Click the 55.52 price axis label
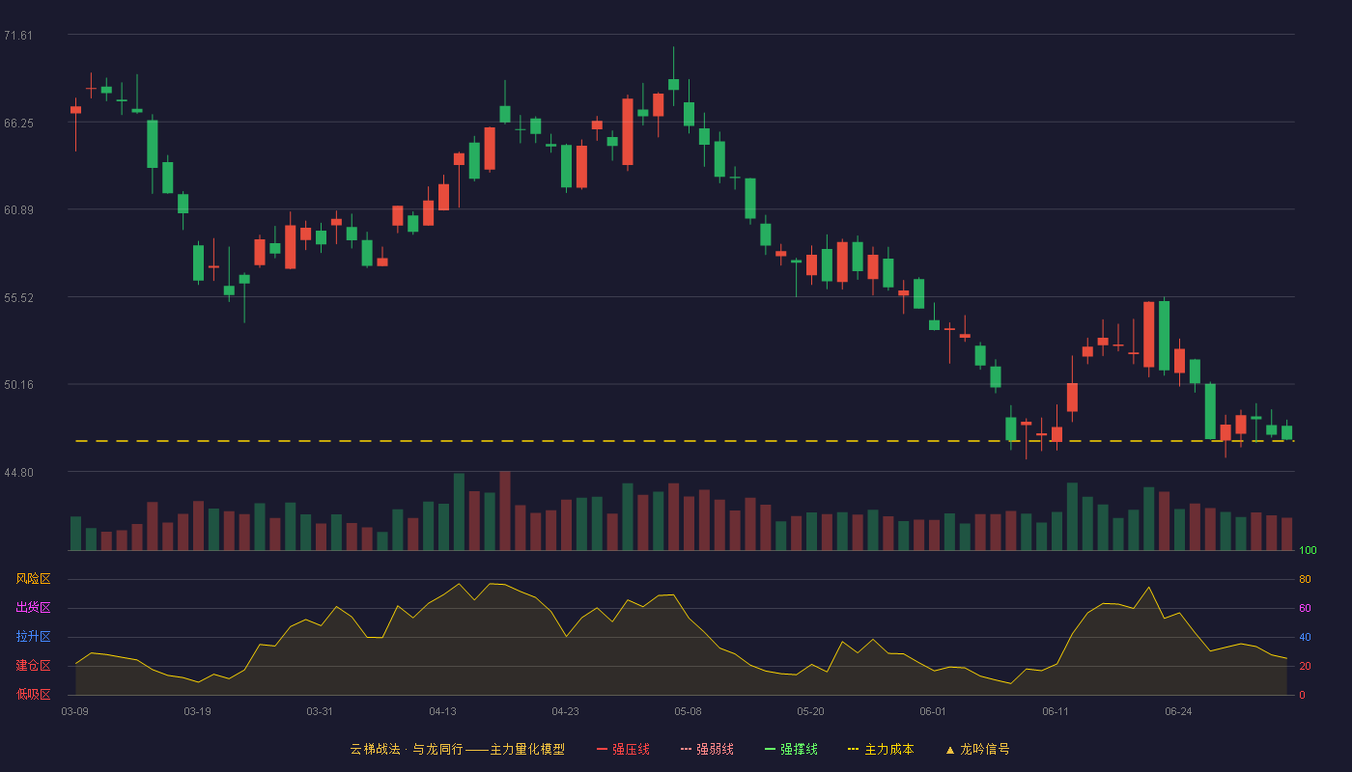 [x=18, y=298]
